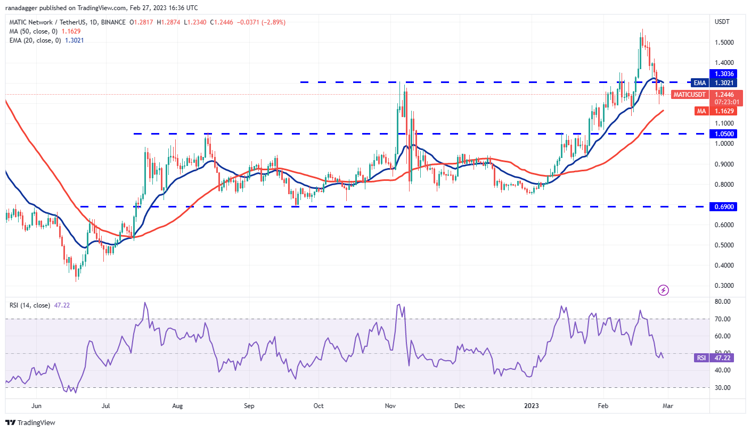Click the 2023 label on the time axis

[532, 405]
